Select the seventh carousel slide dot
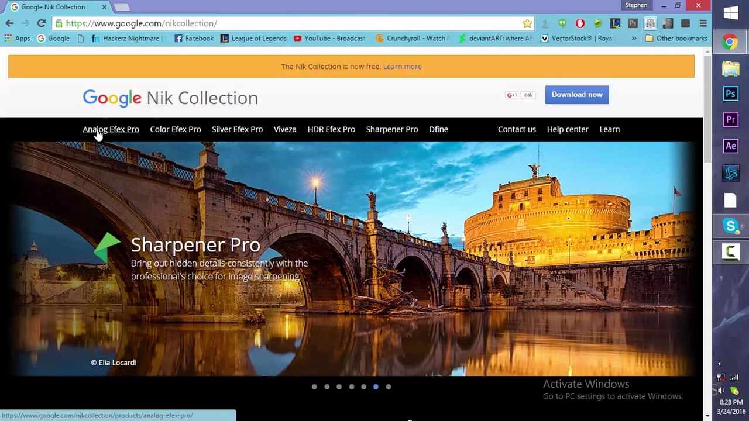Image resolution: width=749 pixels, height=421 pixels. click(388, 387)
